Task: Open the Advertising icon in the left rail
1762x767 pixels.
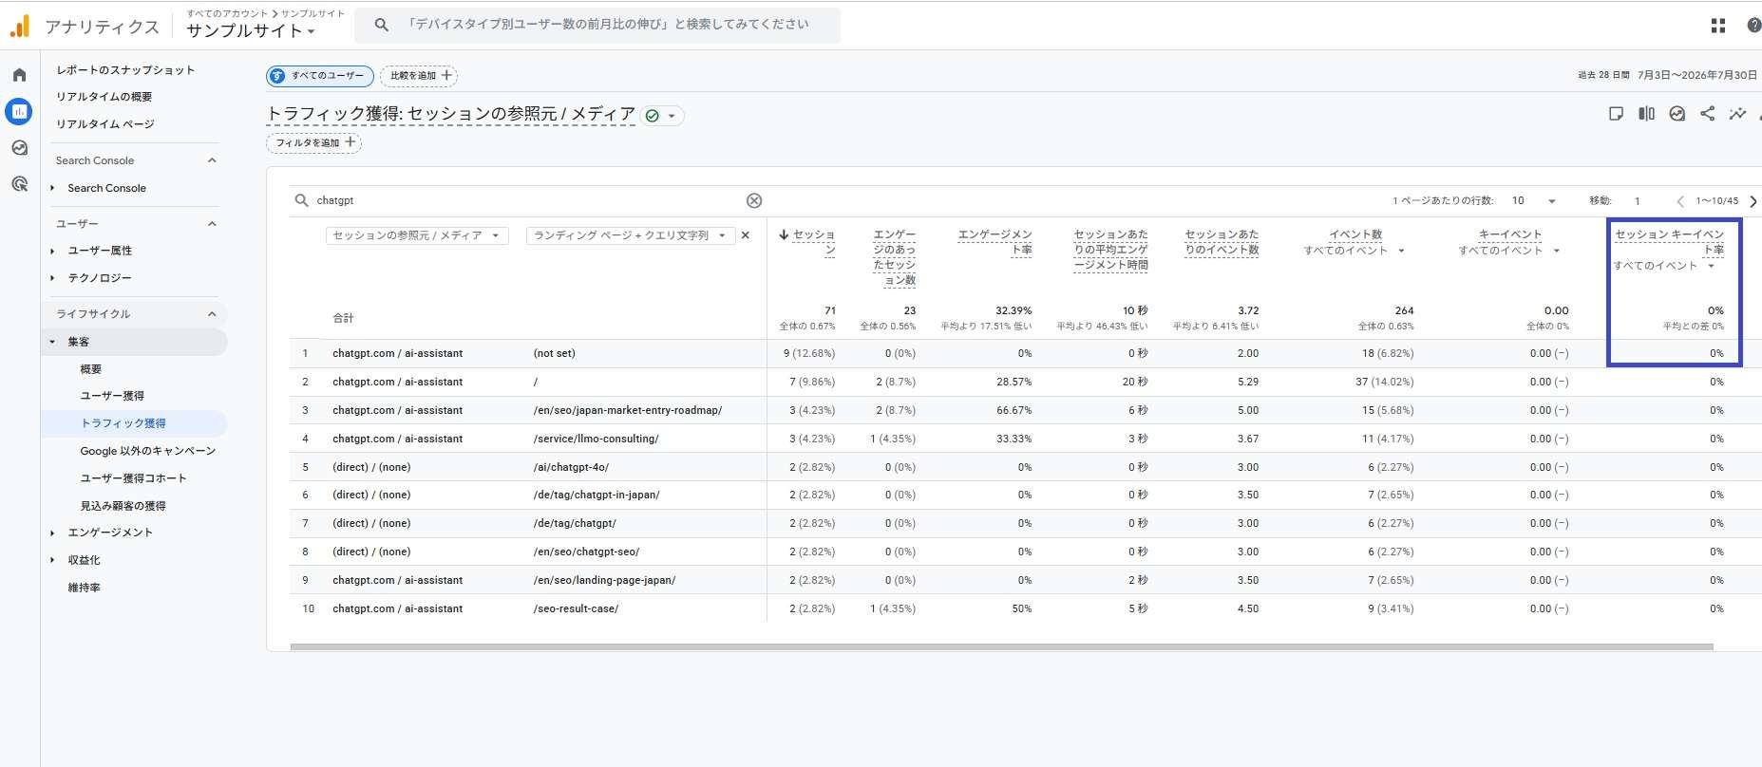Action: 19,184
